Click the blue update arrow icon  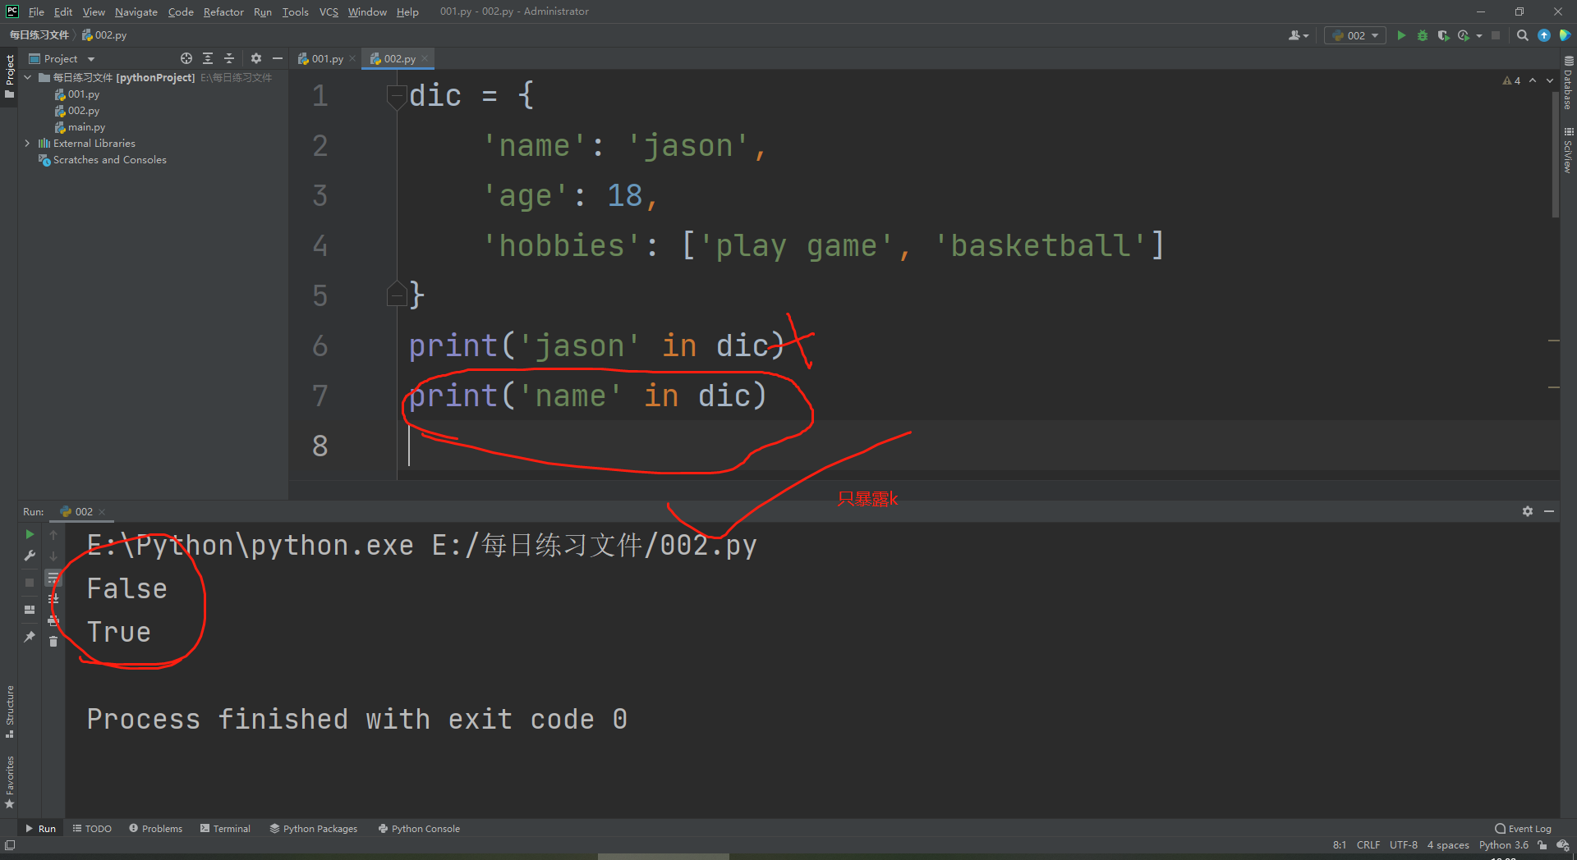point(1544,35)
